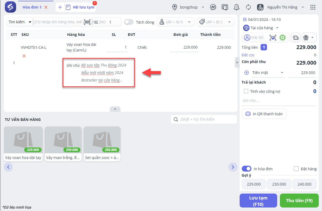
Task: Open the secondary display screen icon
Action: click(x=225, y=7)
